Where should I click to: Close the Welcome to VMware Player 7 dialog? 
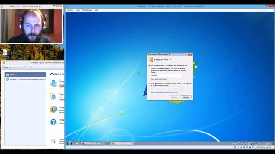tap(190, 54)
